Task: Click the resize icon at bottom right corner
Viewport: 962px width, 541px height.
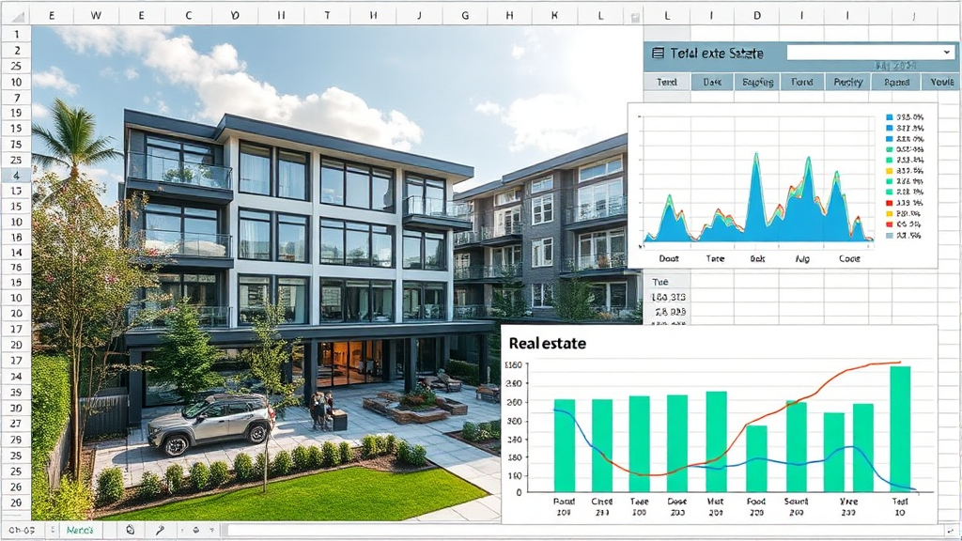Action: click(952, 531)
